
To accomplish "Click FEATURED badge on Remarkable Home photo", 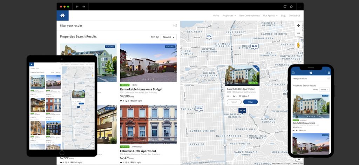I will 170,47.
